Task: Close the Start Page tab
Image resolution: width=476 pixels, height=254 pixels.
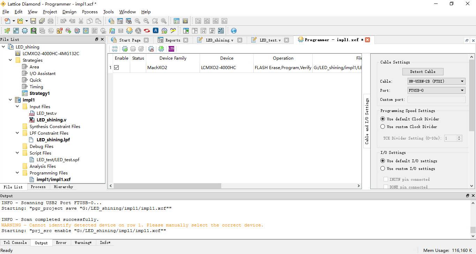Action: [146, 40]
